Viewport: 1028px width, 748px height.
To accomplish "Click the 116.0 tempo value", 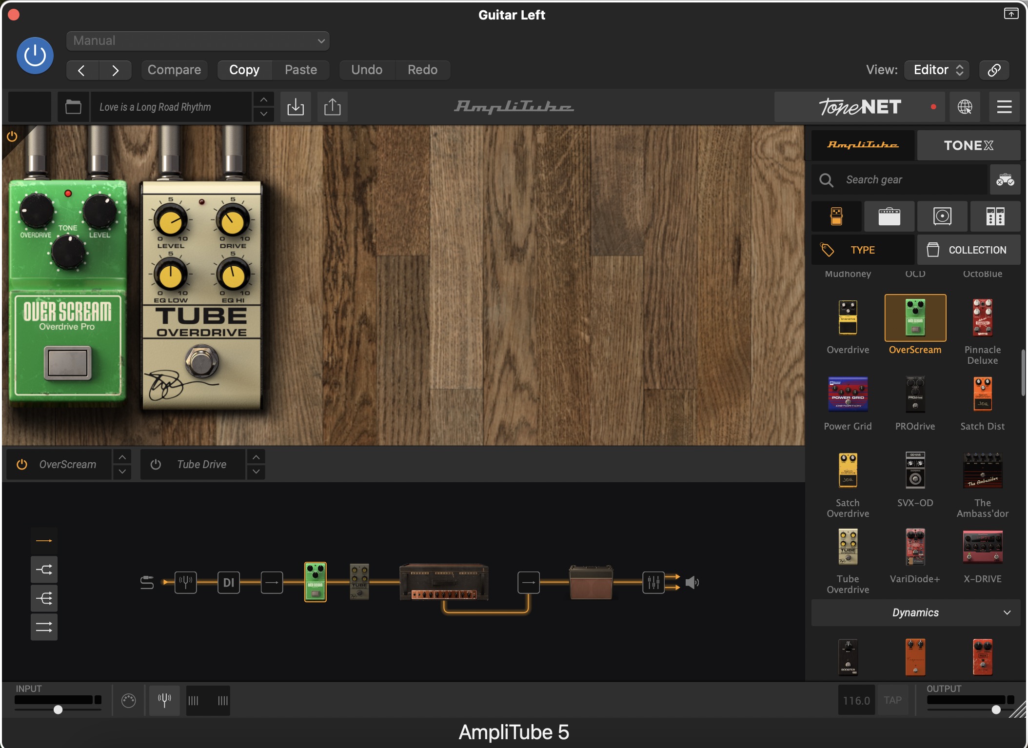I will (856, 700).
